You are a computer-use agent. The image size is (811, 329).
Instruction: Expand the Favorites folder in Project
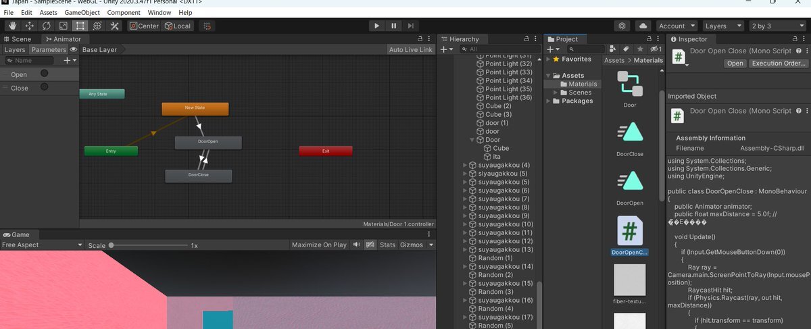(548, 59)
